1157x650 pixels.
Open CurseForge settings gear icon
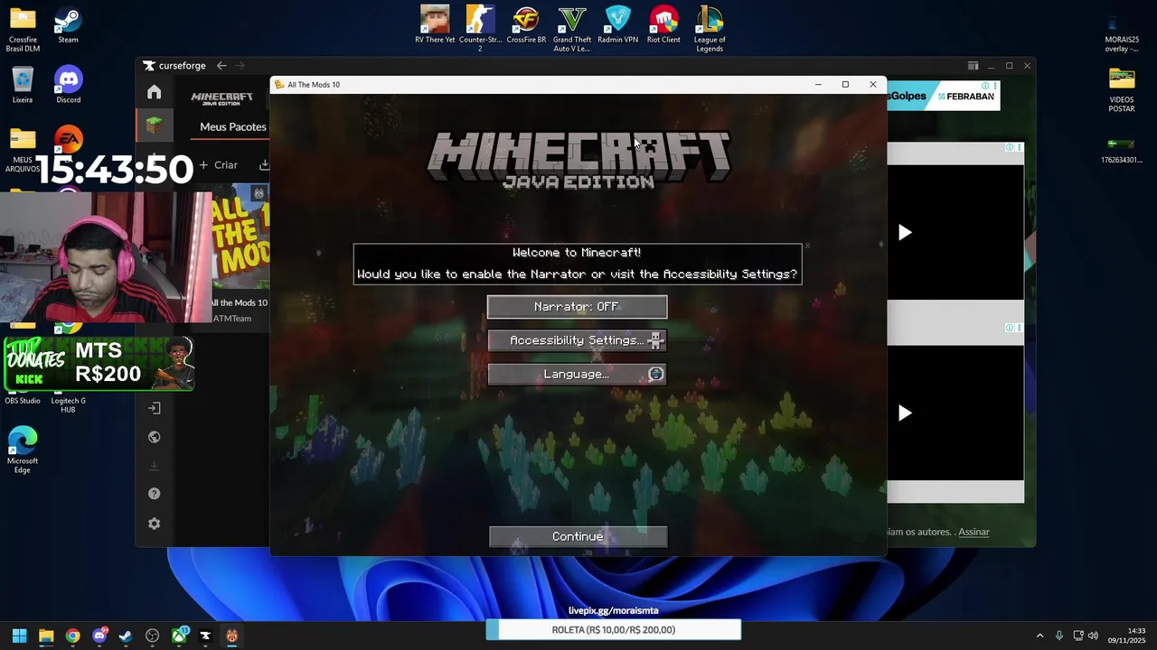(x=155, y=524)
